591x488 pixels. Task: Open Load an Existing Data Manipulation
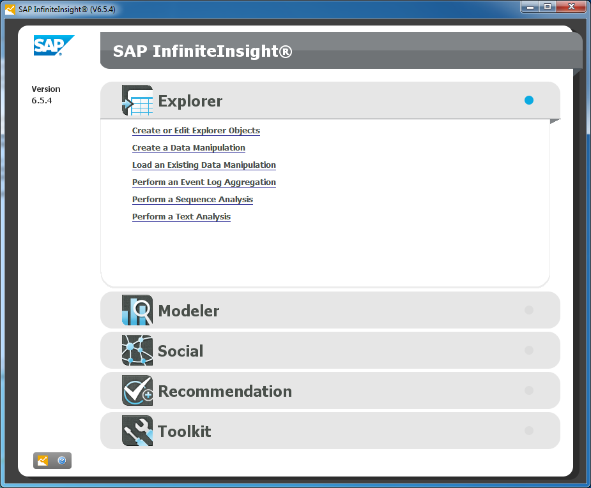tap(204, 165)
